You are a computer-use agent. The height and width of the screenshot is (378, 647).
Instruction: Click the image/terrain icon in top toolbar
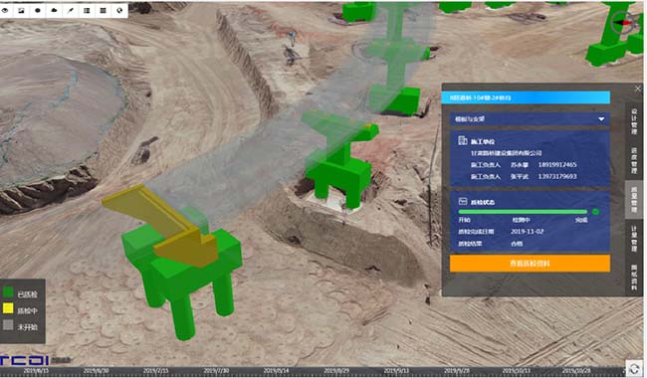[x=21, y=11]
